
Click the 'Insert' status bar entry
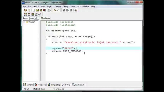tap(43, 89)
